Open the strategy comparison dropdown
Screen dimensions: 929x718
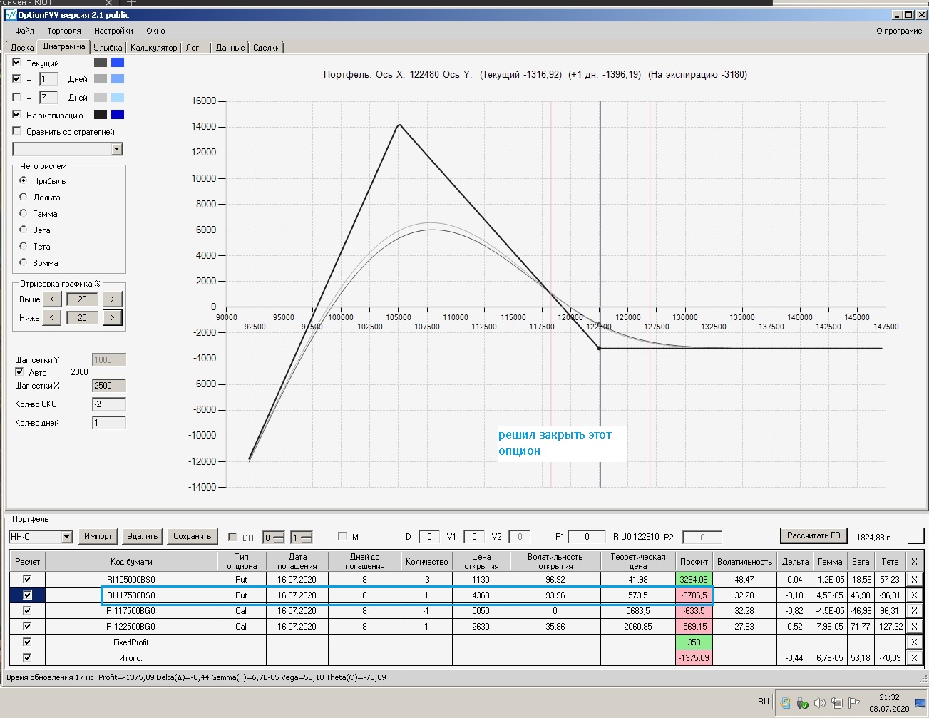coord(116,149)
